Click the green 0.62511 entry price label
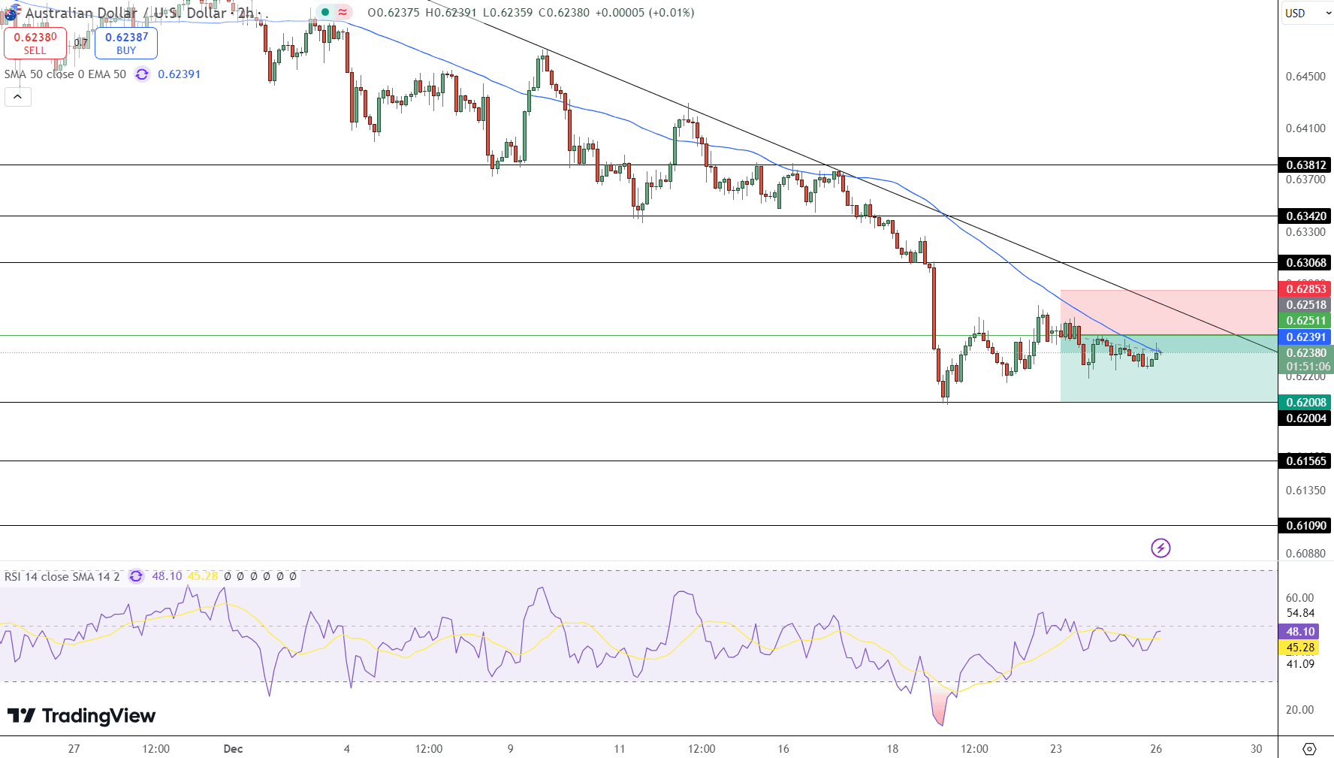 [x=1305, y=321]
